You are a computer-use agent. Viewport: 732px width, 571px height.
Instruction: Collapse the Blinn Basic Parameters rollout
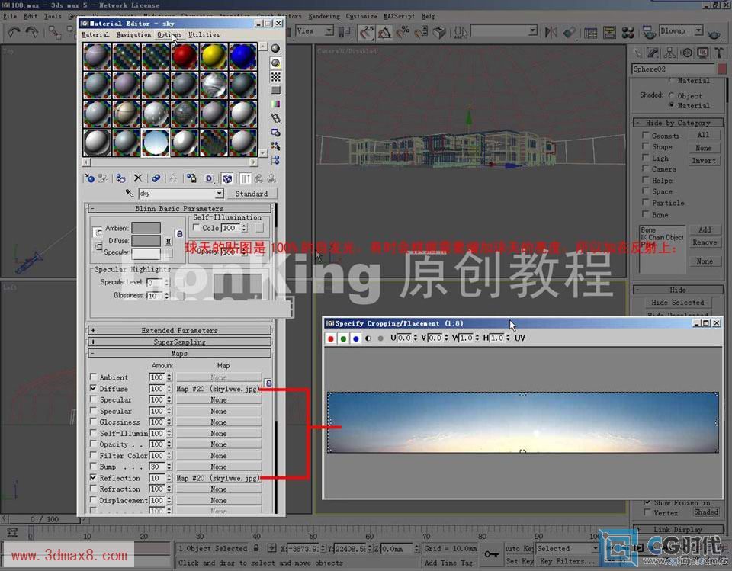click(179, 208)
